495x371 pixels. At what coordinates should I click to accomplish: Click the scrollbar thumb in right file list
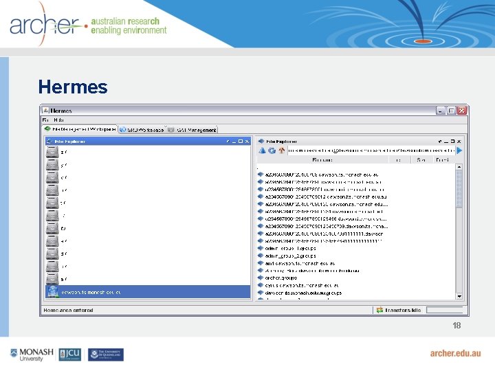459,188
